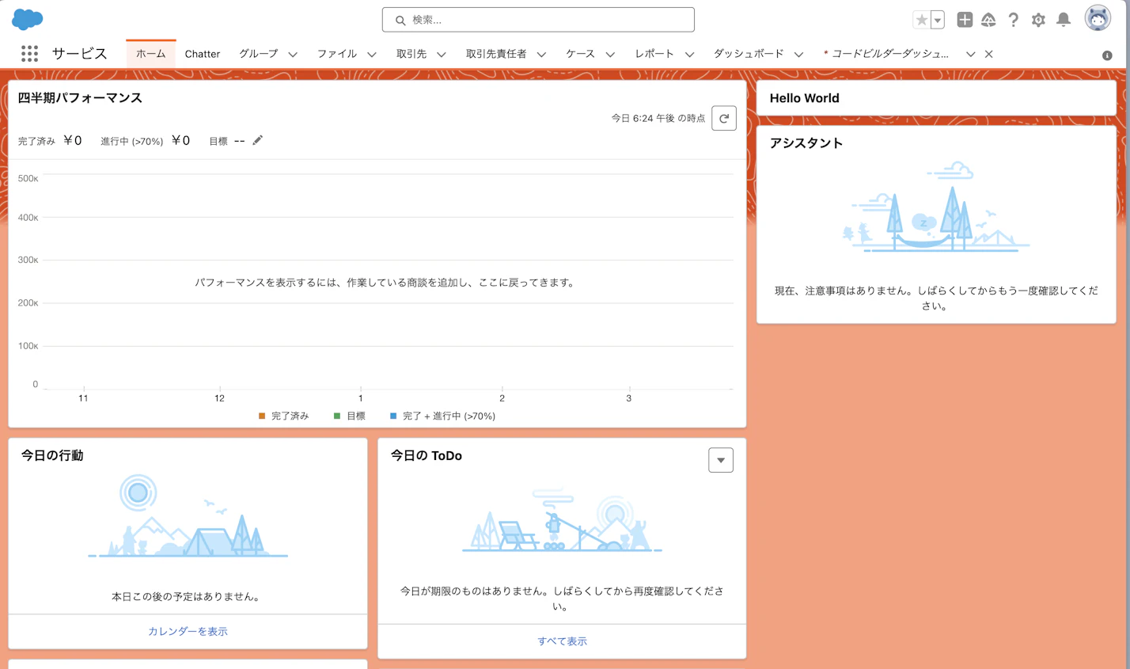
Task: Open the Trailhead learning icon
Action: (988, 20)
